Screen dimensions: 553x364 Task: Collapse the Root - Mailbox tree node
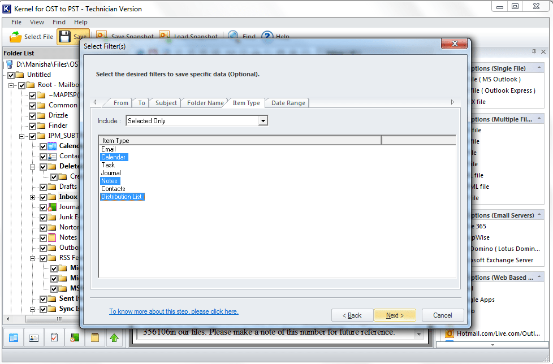point(11,85)
